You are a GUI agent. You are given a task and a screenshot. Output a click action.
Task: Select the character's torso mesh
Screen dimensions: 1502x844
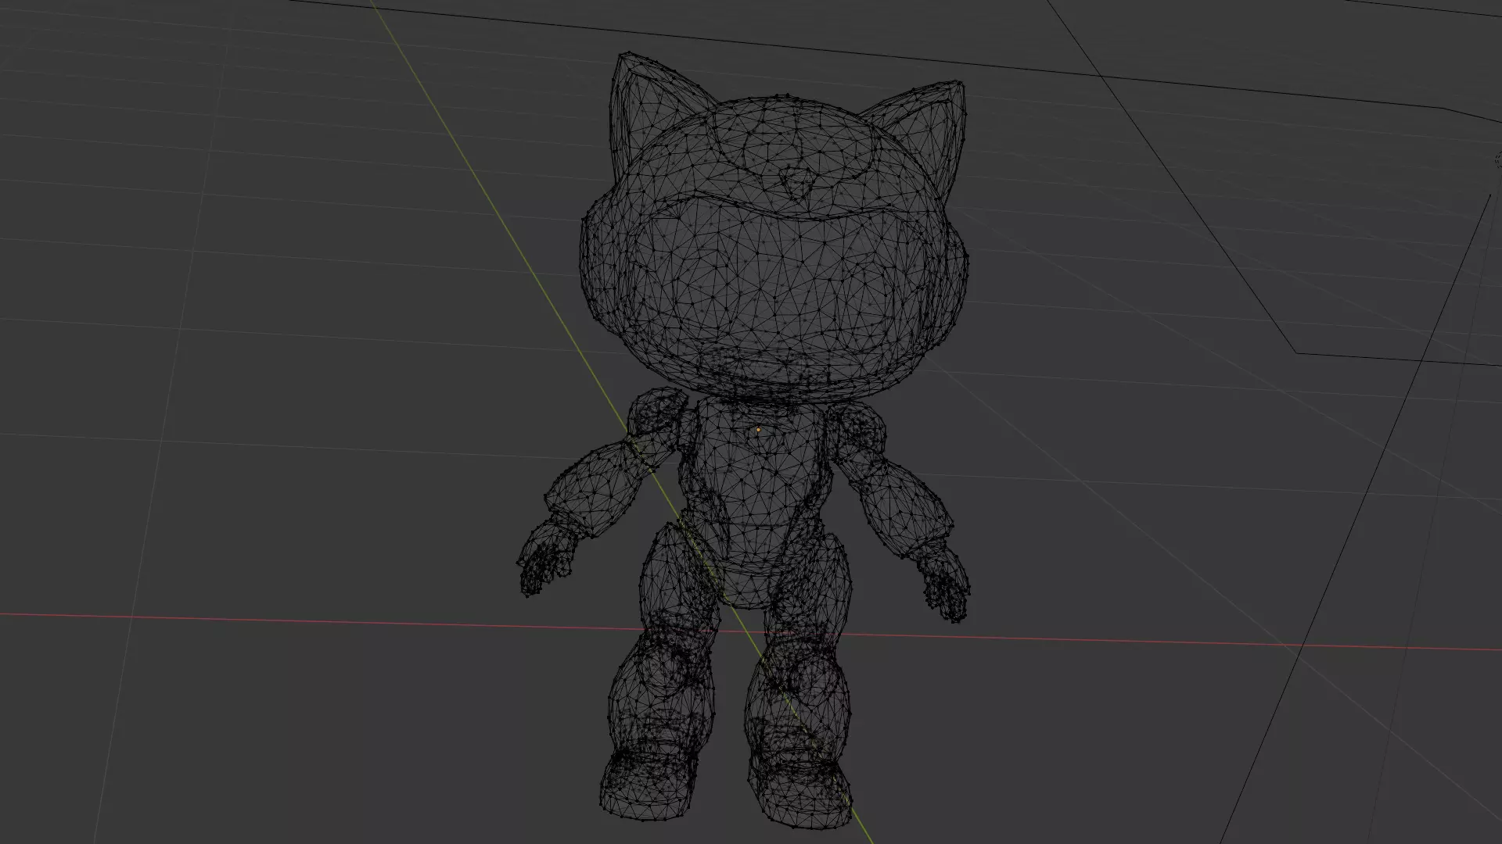pyautogui.click(x=756, y=500)
